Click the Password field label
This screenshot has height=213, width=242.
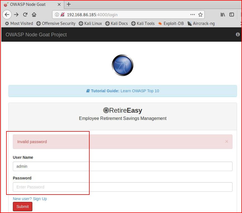point(22,178)
